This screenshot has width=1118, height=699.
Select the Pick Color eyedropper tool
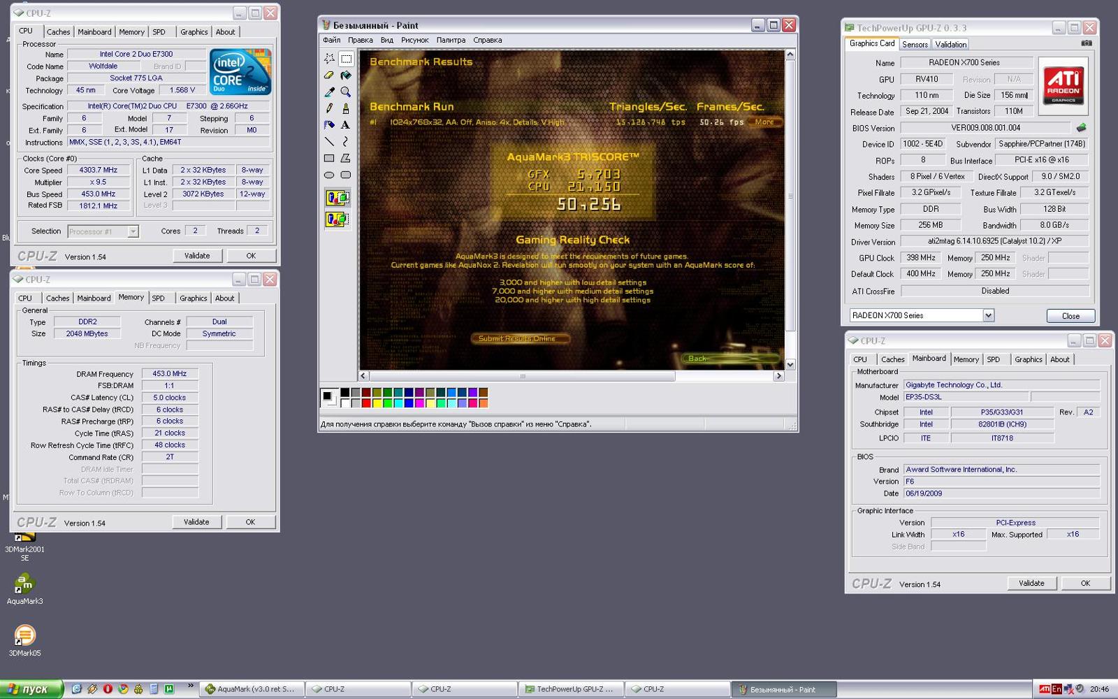(329, 92)
